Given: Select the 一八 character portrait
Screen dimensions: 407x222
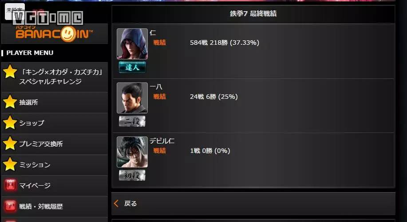Looking at the screenshot, I should [132, 98].
